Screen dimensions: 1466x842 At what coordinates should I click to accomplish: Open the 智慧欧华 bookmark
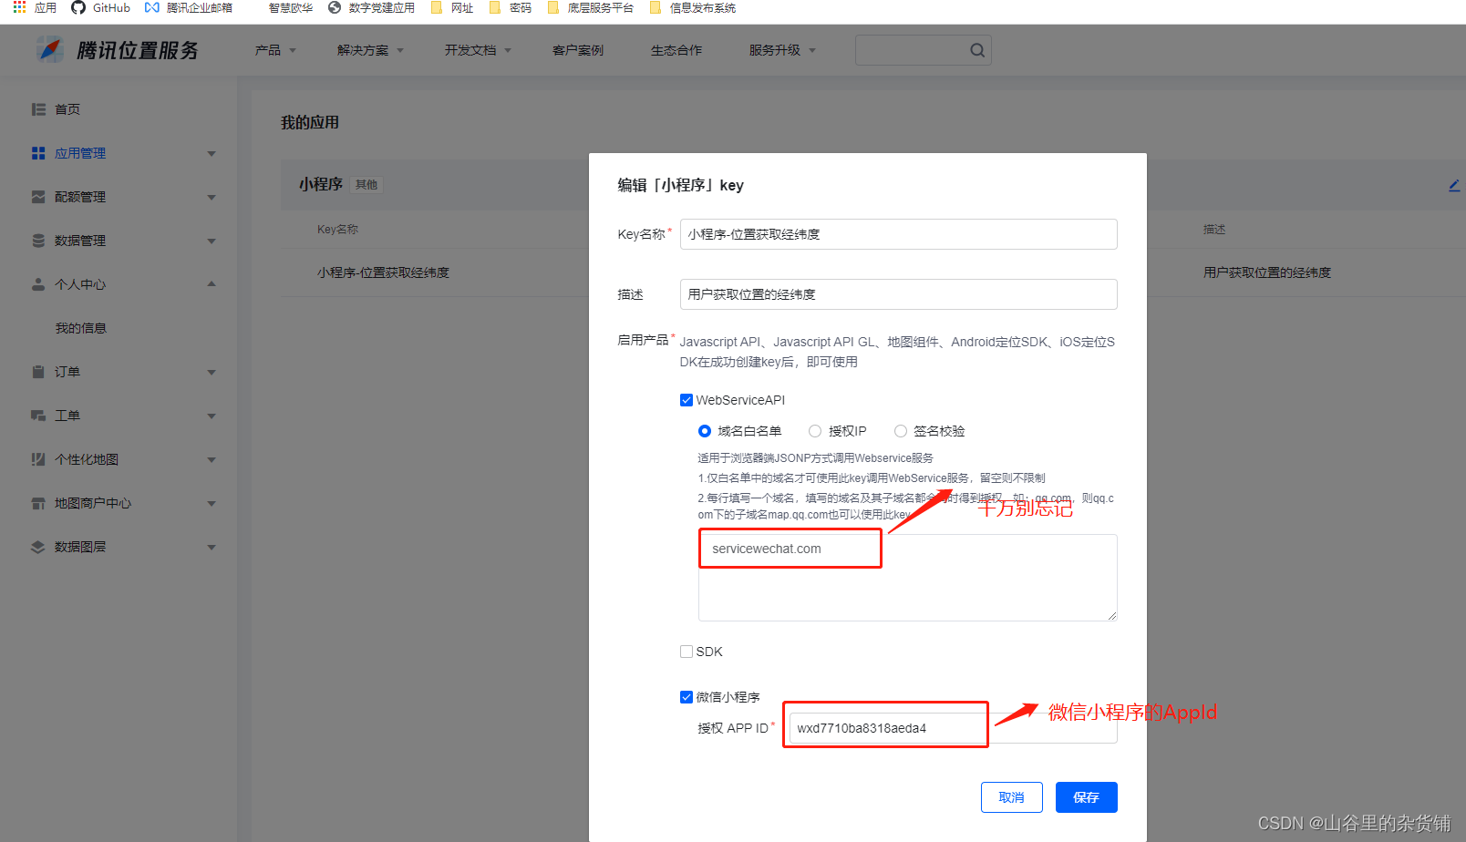point(290,7)
